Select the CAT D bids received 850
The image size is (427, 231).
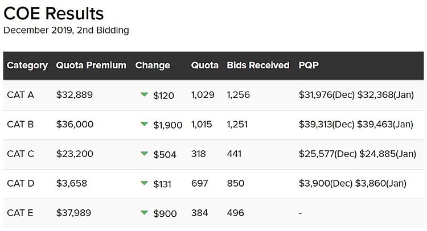(236, 183)
